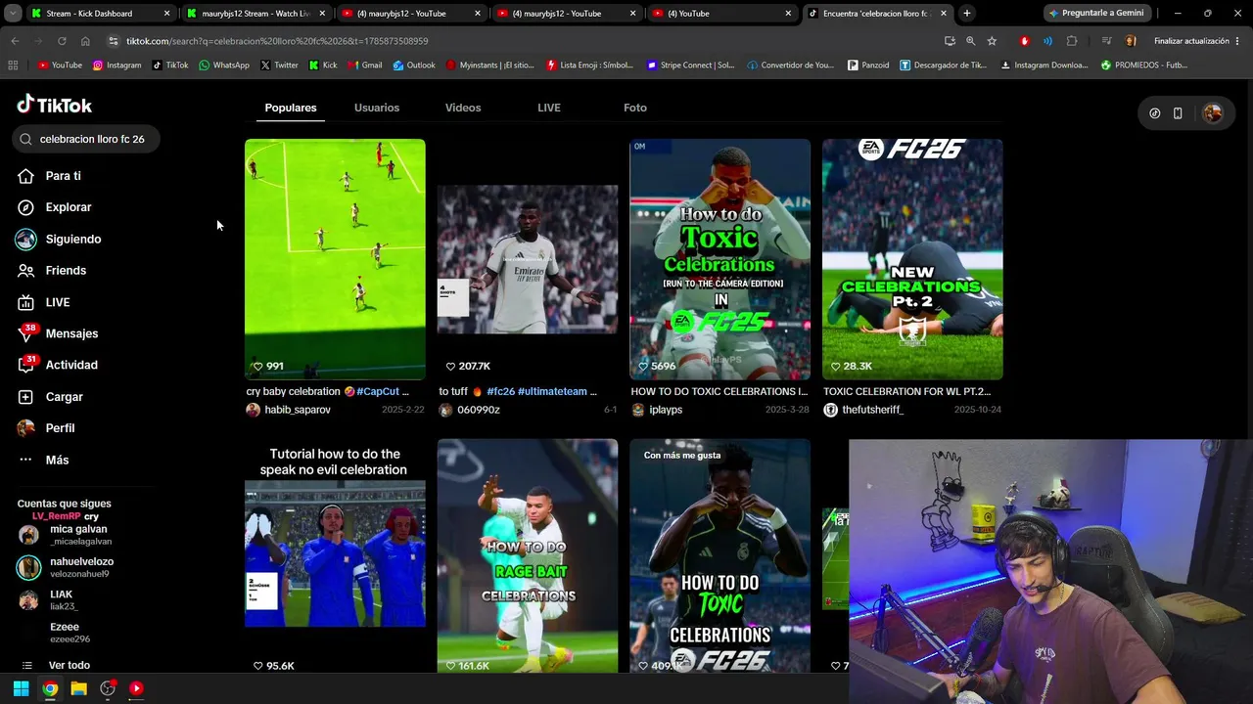Image resolution: width=1253 pixels, height=704 pixels.
Task: Click the browser address bar URL
Action: coord(277,41)
